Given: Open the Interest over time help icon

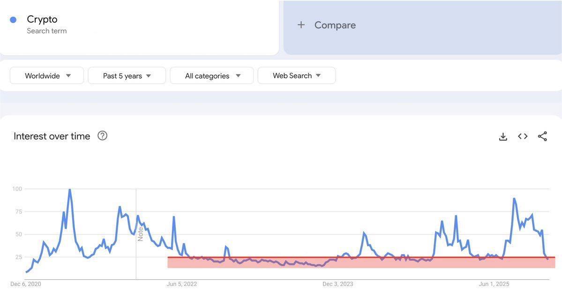Looking at the screenshot, I should pos(102,136).
